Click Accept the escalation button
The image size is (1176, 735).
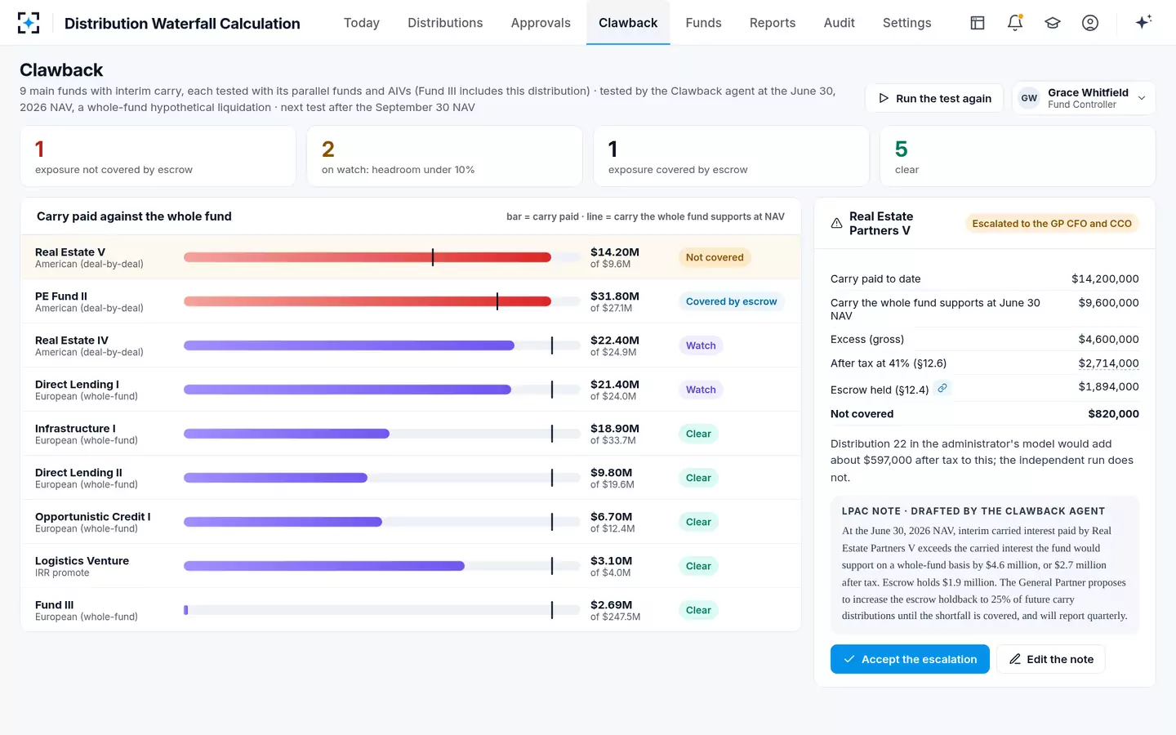(910, 659)
